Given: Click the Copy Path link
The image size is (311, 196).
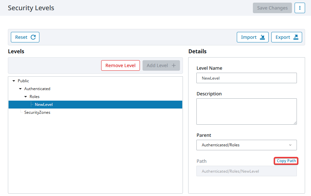Looking at the screenshot, I should point(286,161).
